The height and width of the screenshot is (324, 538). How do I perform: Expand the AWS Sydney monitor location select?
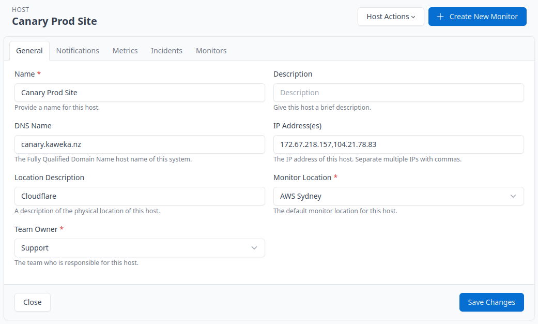(x=398, y=196)
